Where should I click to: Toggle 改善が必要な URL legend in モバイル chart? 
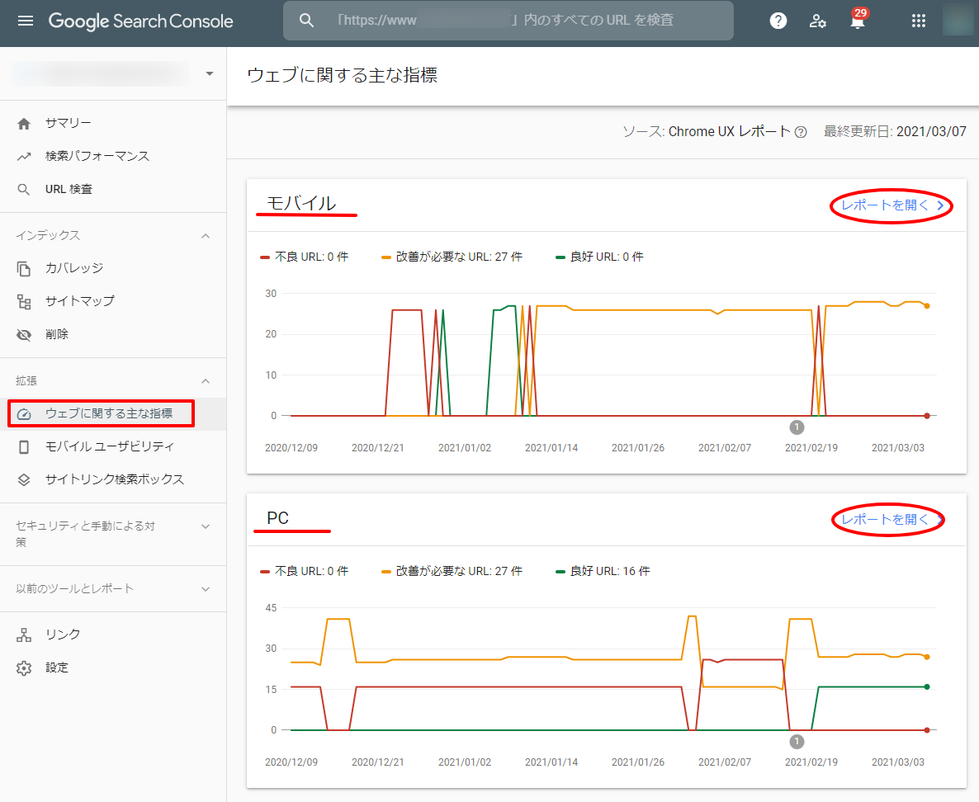pyautogui.click(x=452, y=257)
